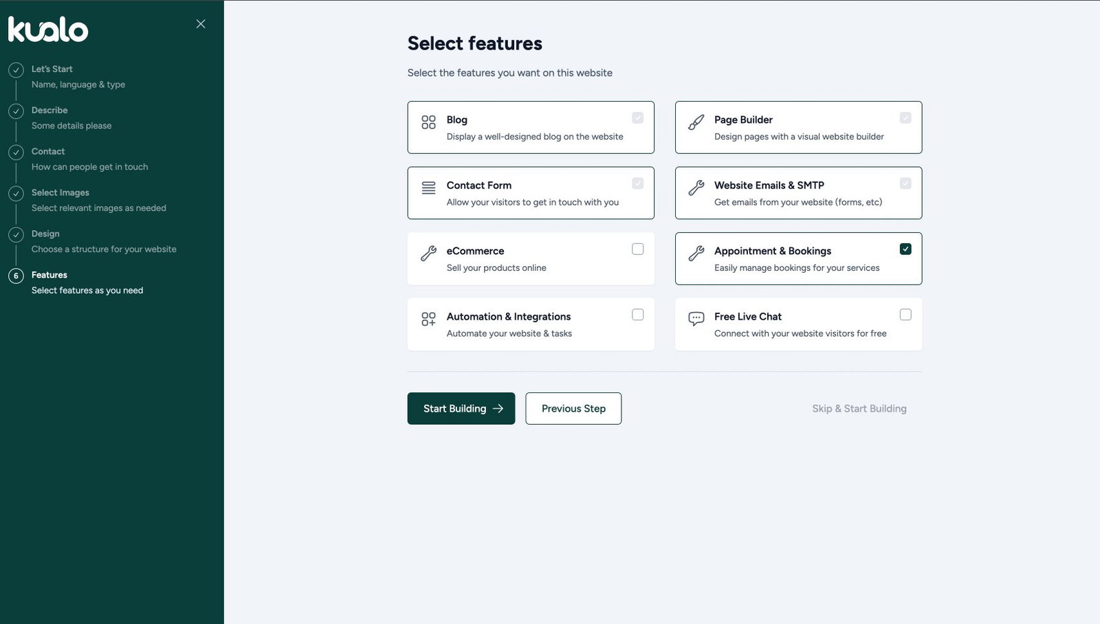Viewport: 1100px width, 624px height.
Task: Click 'Sell your products online' description
Action: click(496, 268)
